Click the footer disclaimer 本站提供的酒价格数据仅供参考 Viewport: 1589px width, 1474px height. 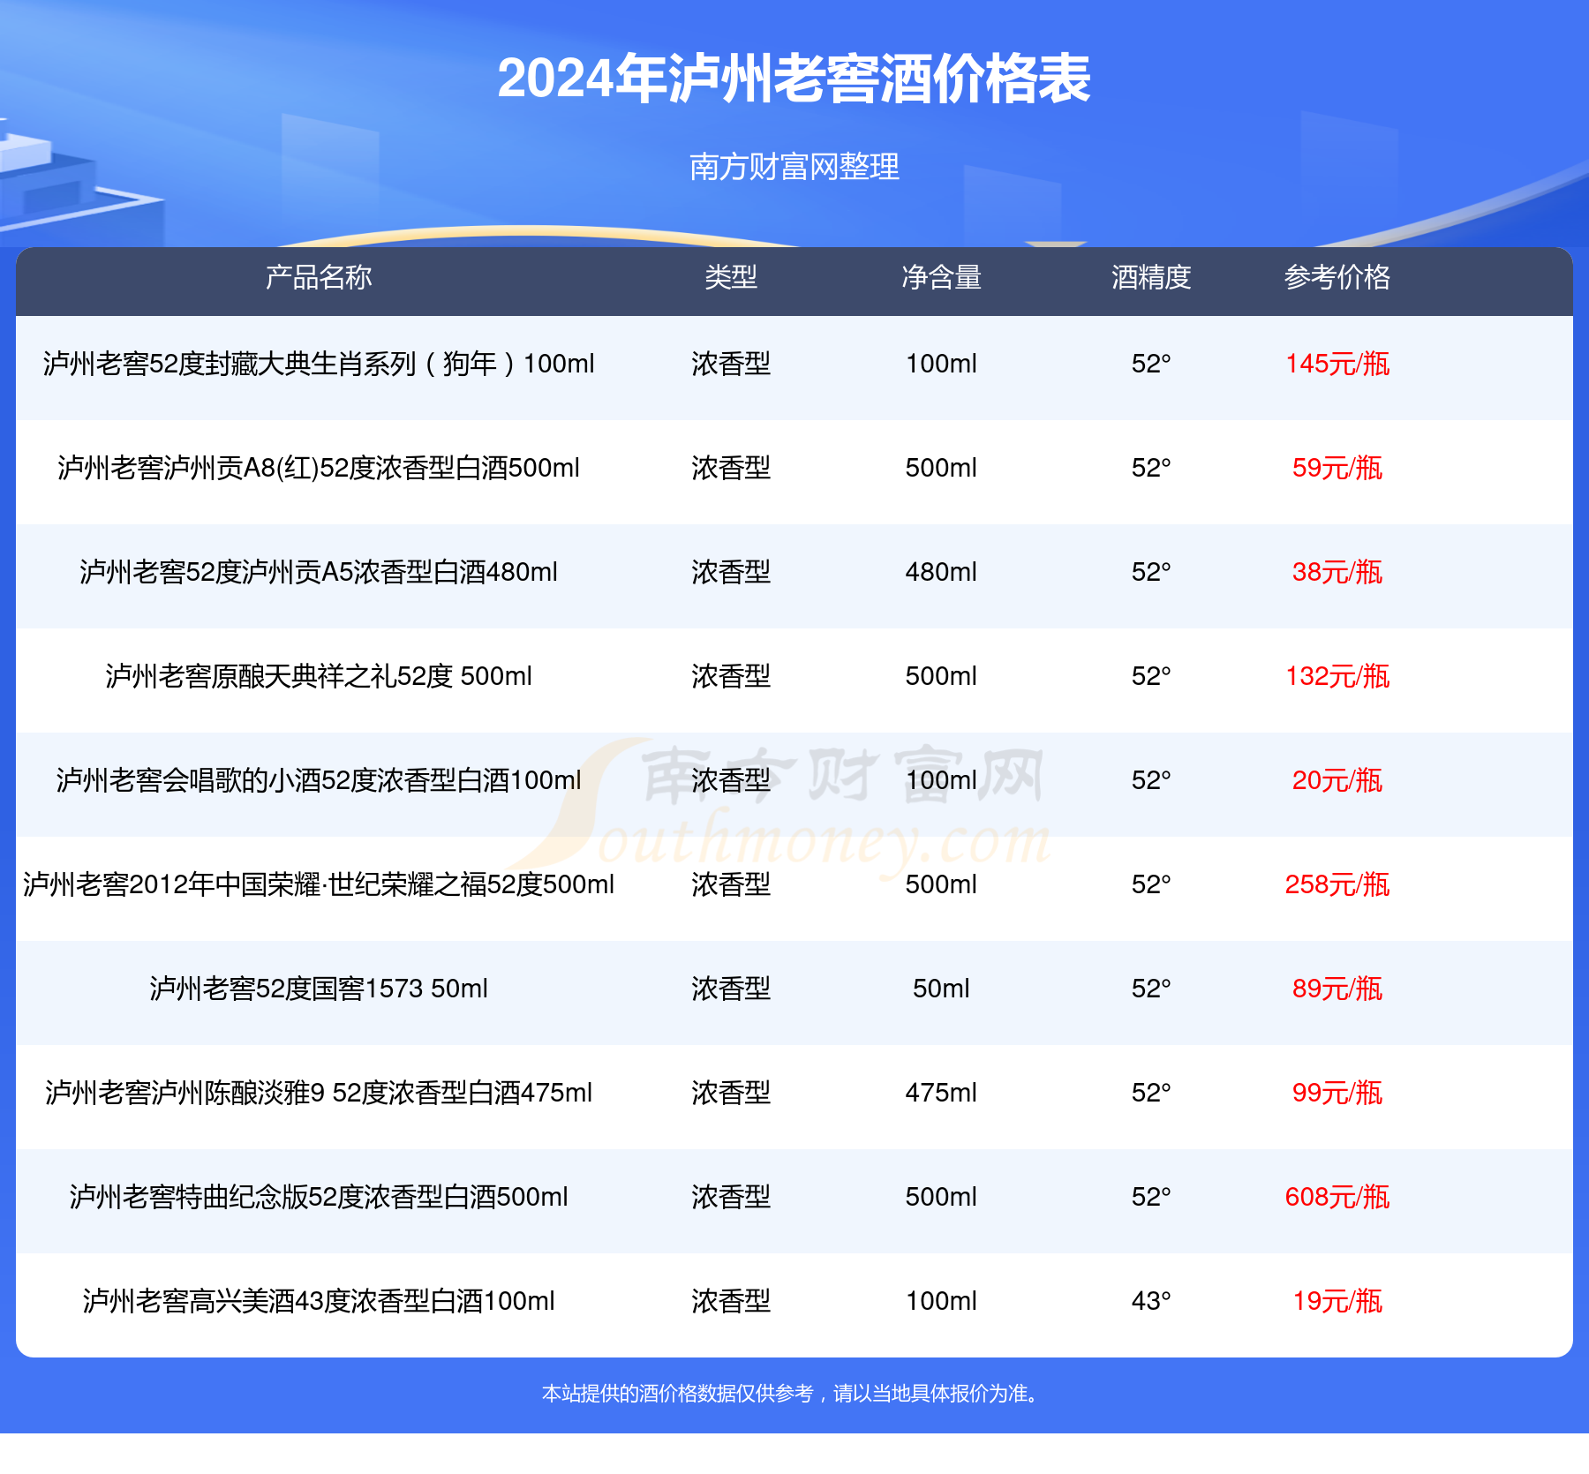[x=677, y=1394]
